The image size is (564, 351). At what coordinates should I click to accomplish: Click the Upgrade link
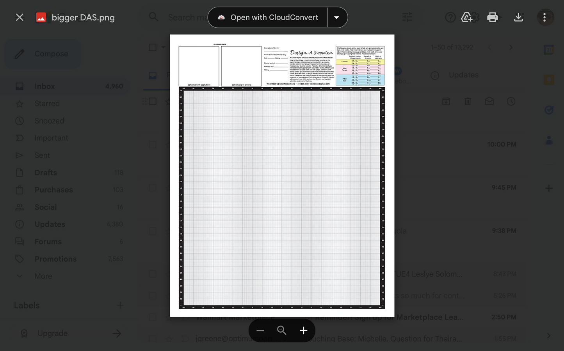click(52, 333)
